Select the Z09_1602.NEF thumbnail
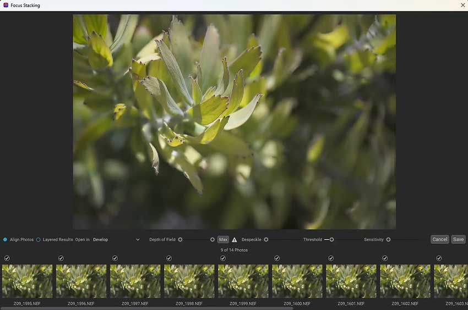The height and width of the screenshot is (310, 468). pos(405,281)
